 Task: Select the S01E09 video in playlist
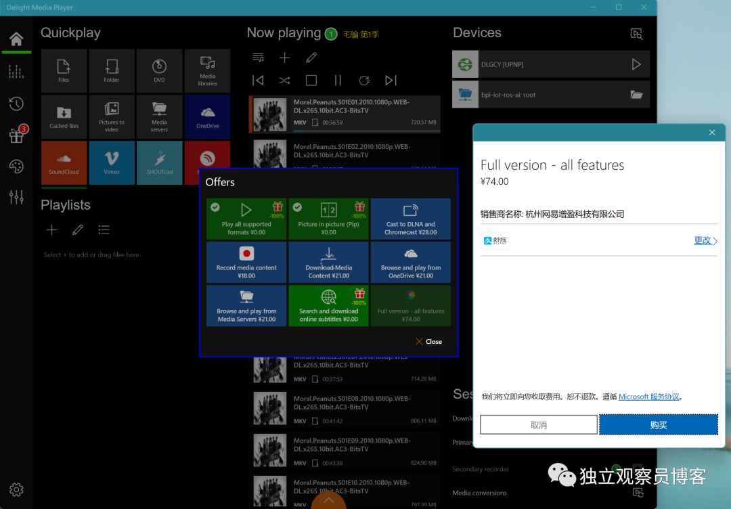click(x=345, y=451)
